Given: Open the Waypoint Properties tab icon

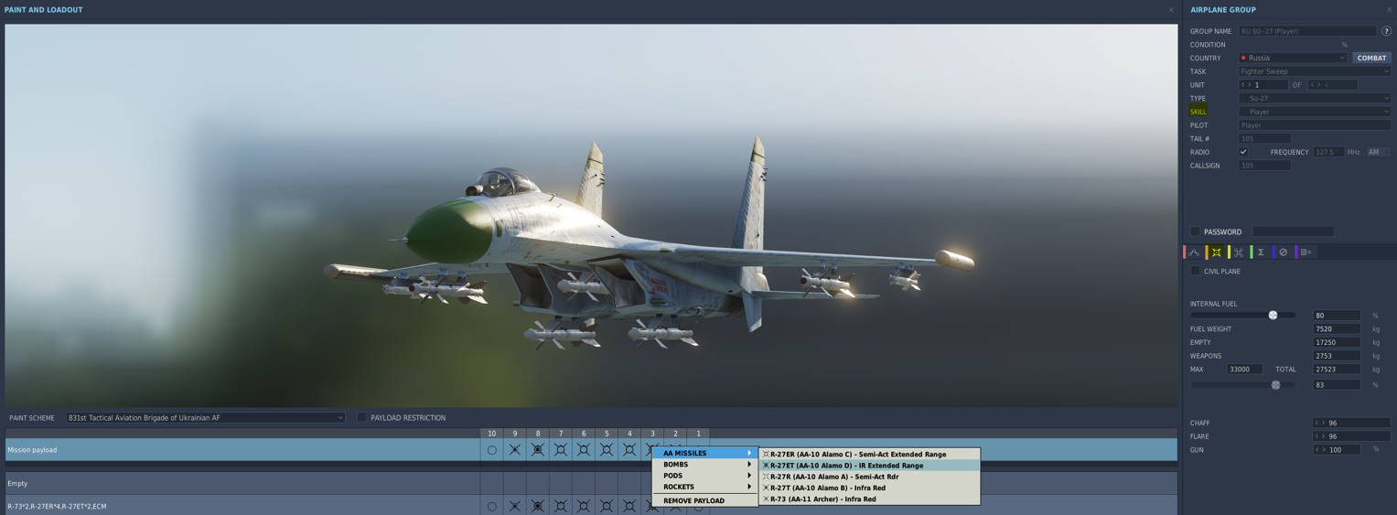Looking at the screenshot, I should coord(1306,252).
